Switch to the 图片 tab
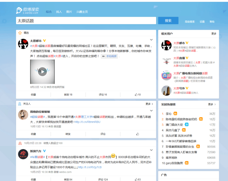Viewport: 228px width, 181px height. coord(69,12)
